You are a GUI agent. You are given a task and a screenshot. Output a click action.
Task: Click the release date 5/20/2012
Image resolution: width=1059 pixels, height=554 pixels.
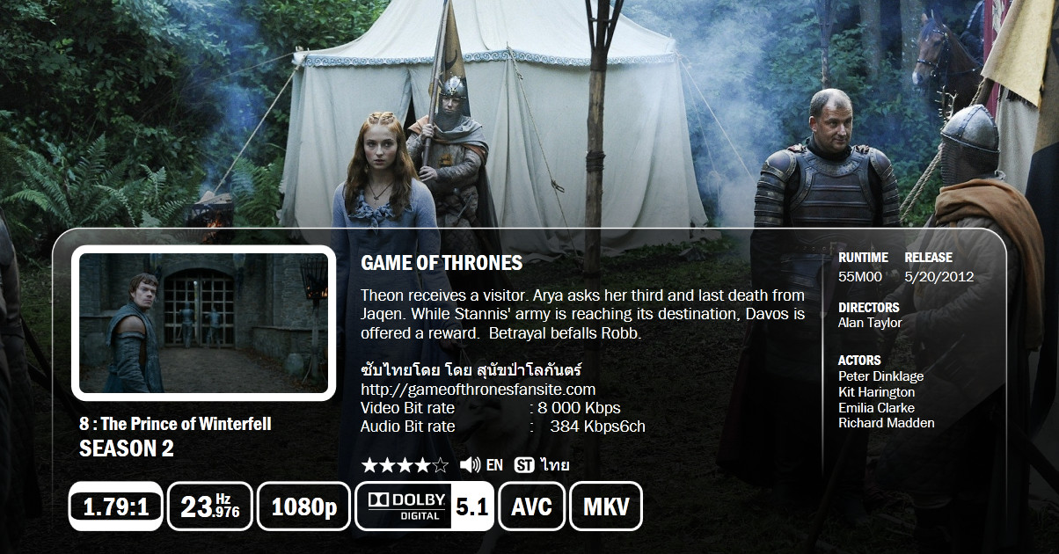939,277
